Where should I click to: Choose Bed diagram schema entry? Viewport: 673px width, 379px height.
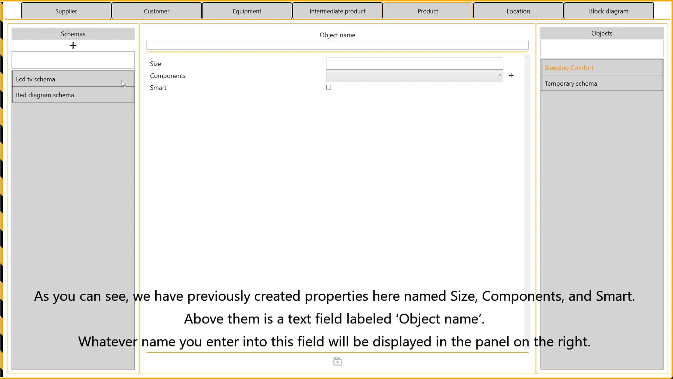(73, 95)
